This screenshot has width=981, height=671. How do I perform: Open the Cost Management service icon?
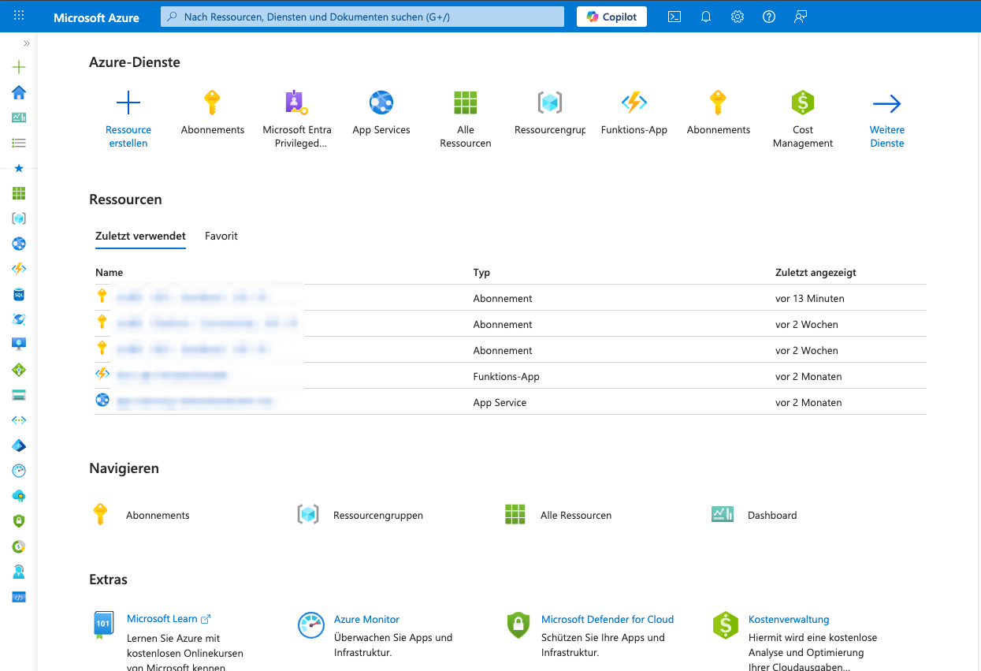point(803,103)
